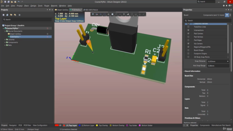Click the blue filter button in Properties panel
Screen dimensions: 233x131
pyautogui.click(x=227, y=15)
